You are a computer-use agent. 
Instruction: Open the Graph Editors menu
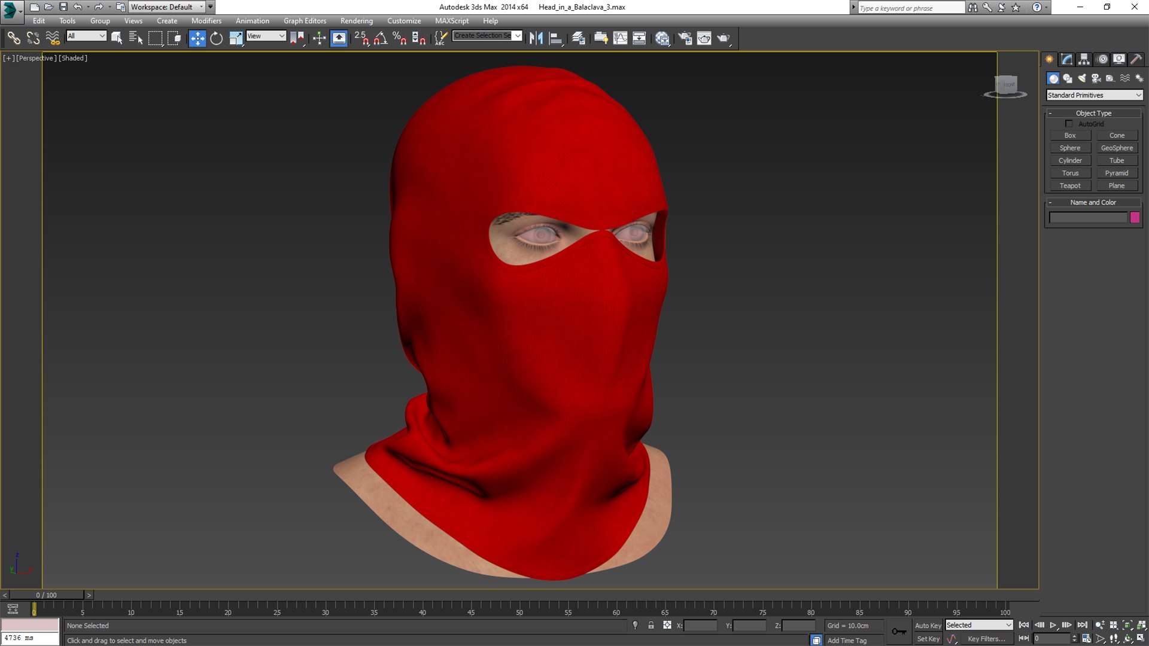coord(305,20)
